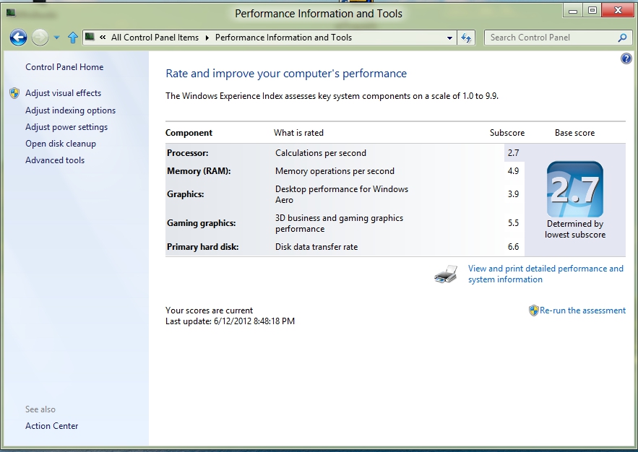Image resolution: width=638 pixels, height=452 pixels.
Task: Click the Memory (RAM): row label
Action: 199,171
